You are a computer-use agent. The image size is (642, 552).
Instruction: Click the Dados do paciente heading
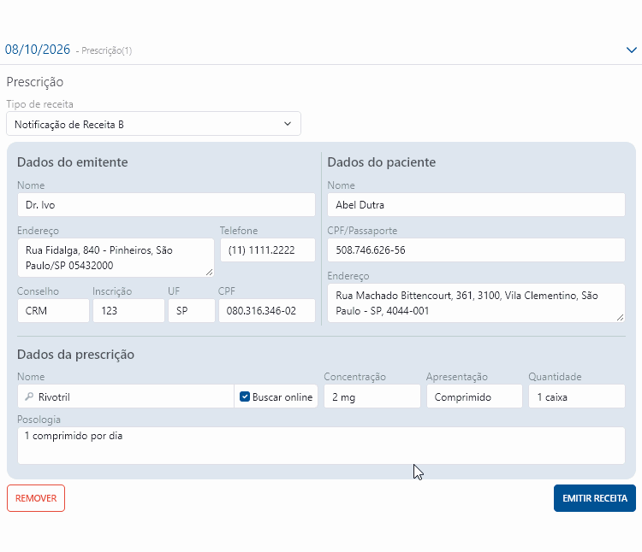pyautogui.click(x=381, y=162)
